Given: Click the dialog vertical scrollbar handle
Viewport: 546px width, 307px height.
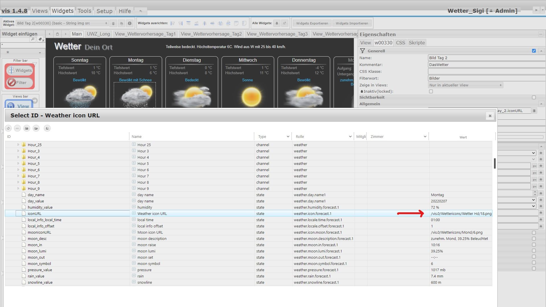Looking at the screenshot, I should pos(495,163).
